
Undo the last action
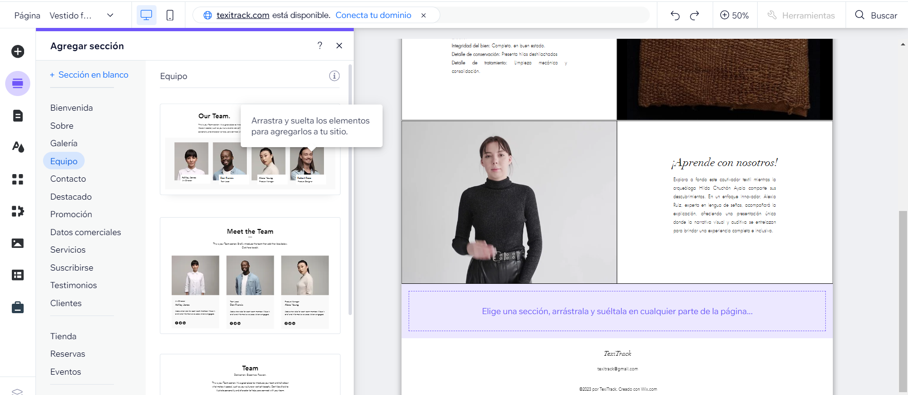675,16
